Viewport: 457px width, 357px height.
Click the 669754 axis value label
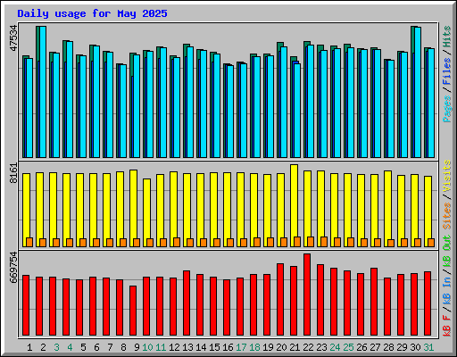pyautogui.click(x=13, y=268)
